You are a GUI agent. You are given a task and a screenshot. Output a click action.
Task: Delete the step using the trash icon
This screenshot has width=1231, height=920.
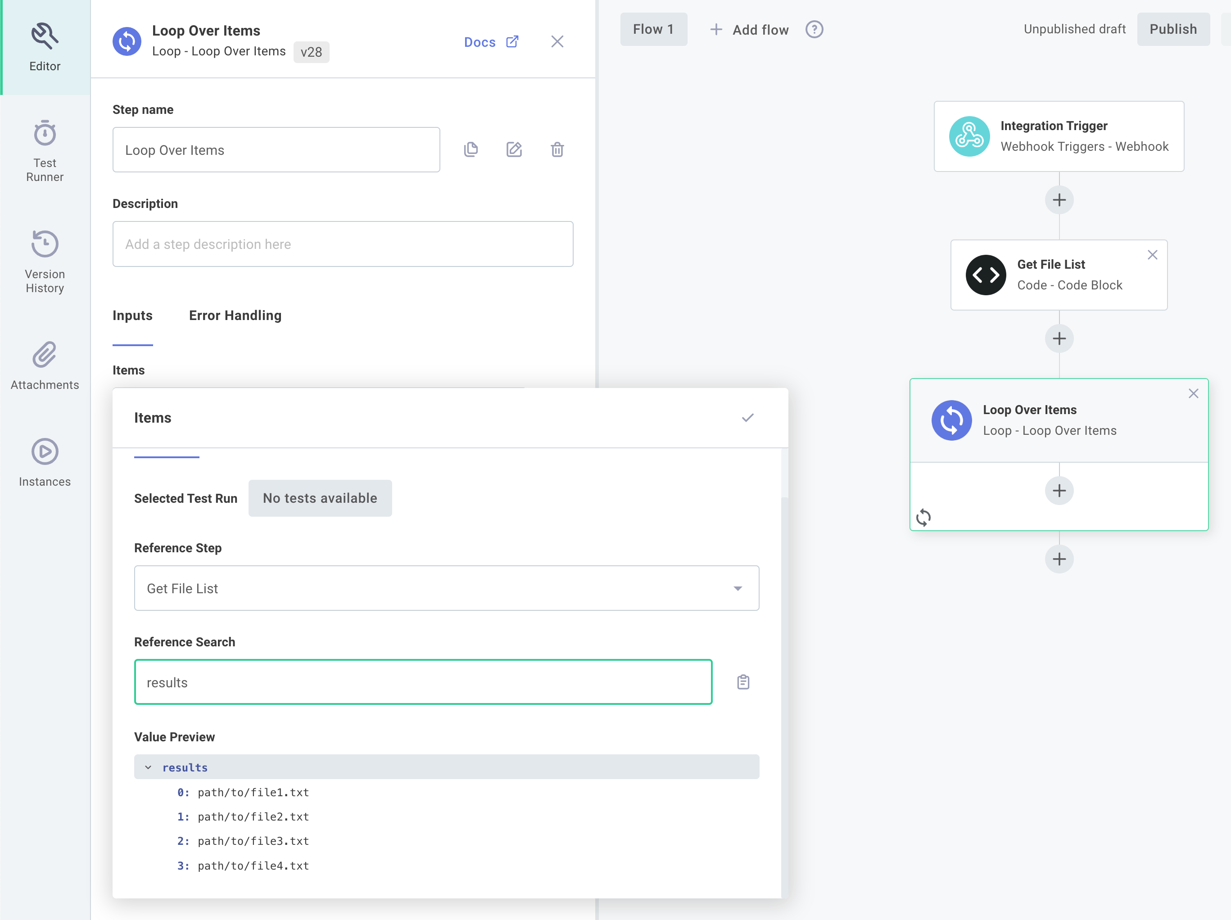pyautogui.click(x=557, y=149)
